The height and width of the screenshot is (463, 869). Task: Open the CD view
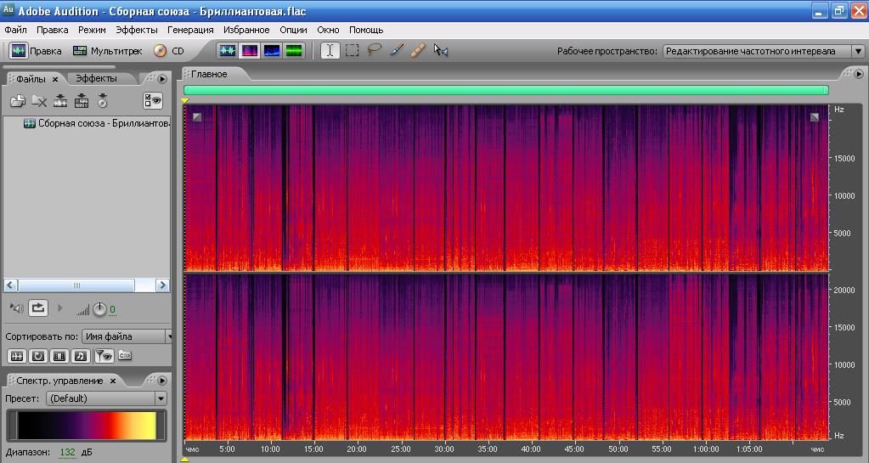click(x=169, y=51)
